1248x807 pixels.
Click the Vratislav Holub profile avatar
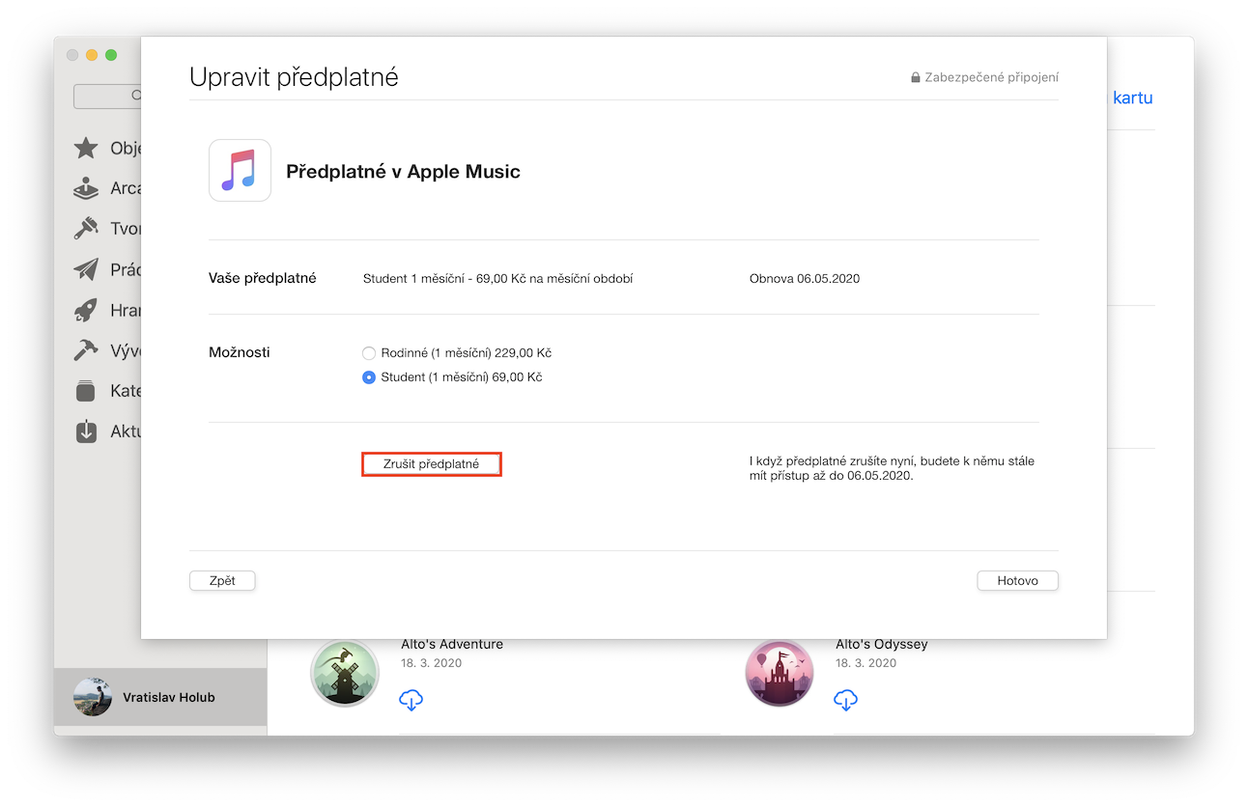point(93,697)
